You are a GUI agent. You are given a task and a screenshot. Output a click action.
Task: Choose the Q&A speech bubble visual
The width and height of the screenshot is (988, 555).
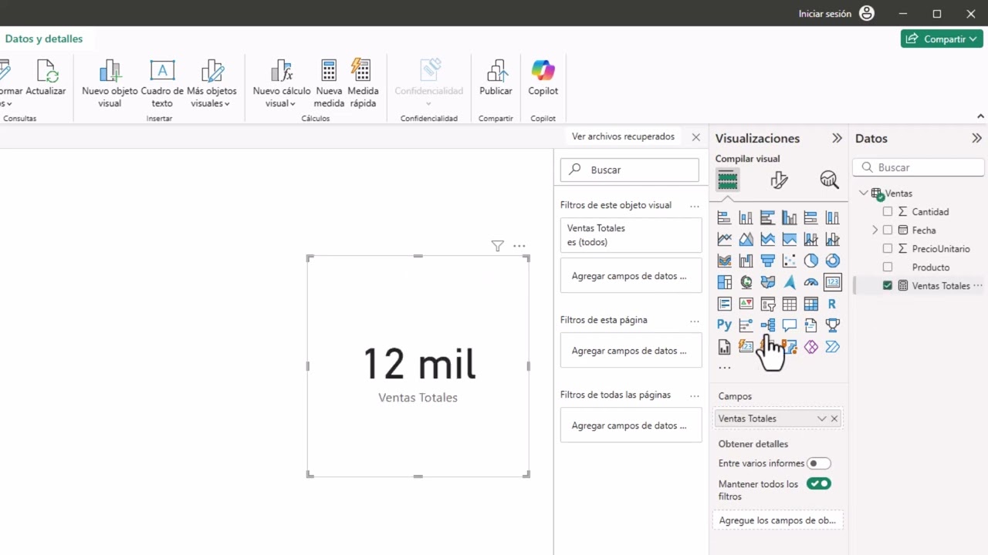click(789, 325)
